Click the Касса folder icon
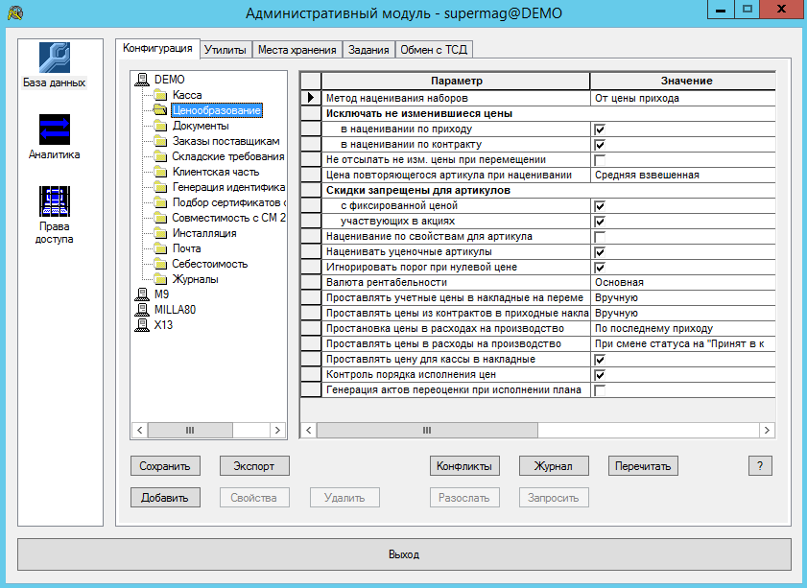 point(160,95)
